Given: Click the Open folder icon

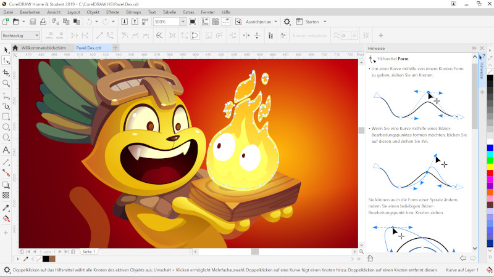Looking at the screenshot, I should click(x=16, y=22).
